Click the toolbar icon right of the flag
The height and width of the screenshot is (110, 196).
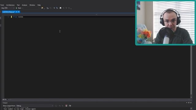(48, 8)
